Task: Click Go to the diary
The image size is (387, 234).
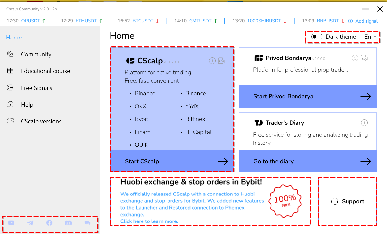Action: pyautogui.click(x=307, y=161)
